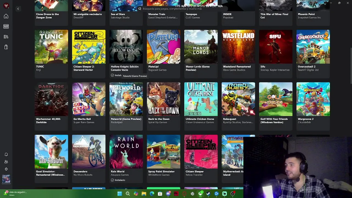Open Discord from the taskbar
This screenshot has height=198, width=352.
tap(168, 194)
